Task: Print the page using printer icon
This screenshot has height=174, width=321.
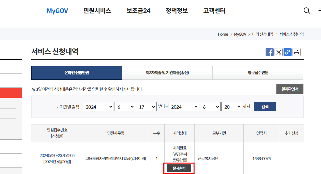Action: [x=297, y=52]
